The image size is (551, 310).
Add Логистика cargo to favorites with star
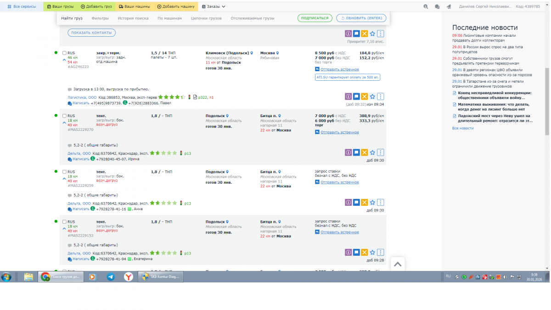(x=372, y=96)
